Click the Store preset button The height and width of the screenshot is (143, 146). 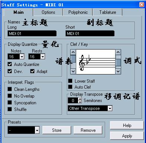[56, 130]
